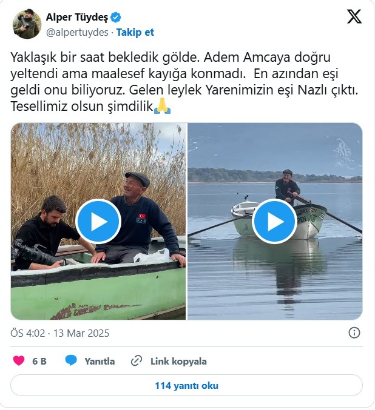Play the left video in reeds
The width and height of the screenshot is (375, 410).
pyautogui.click(x=98, y=222)
